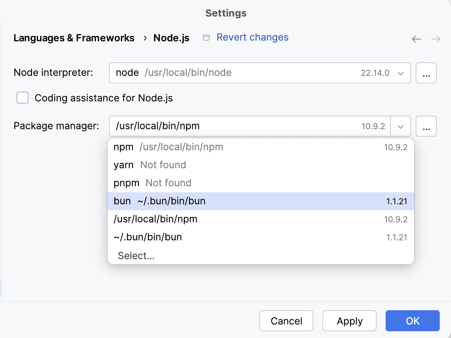Click the forward navigation arrow
Image resolution: width=451 pixels, height=338 pixels.
pyautogui.click(x=435, y=39)
